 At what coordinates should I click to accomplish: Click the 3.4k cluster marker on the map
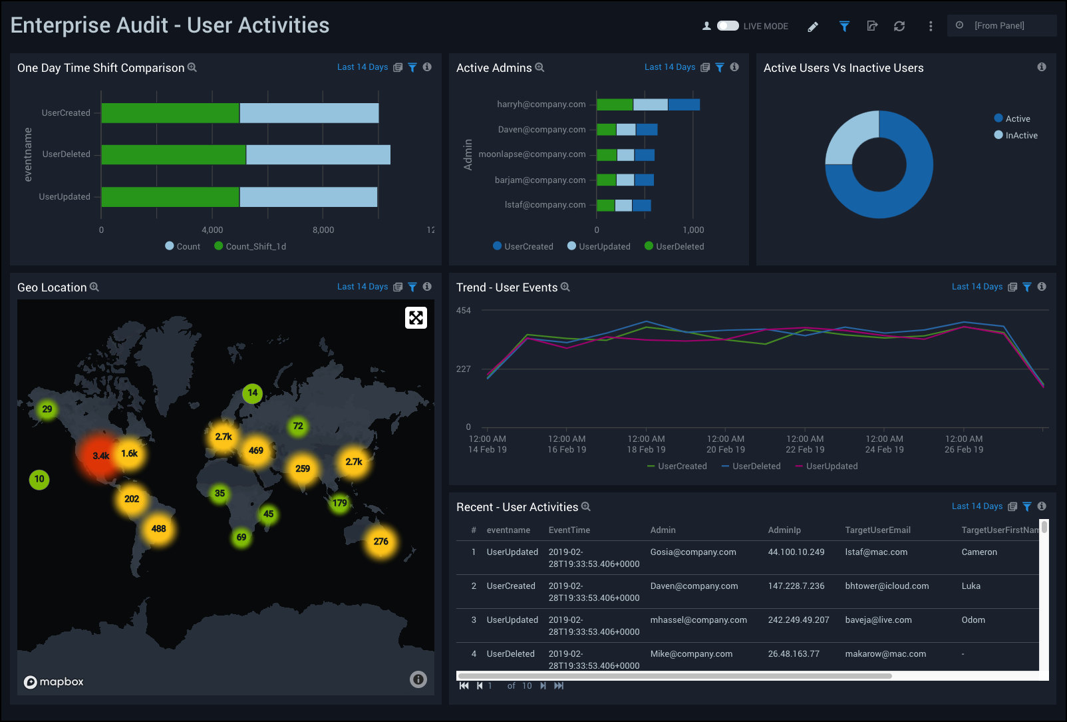click(x=100, y=456)
